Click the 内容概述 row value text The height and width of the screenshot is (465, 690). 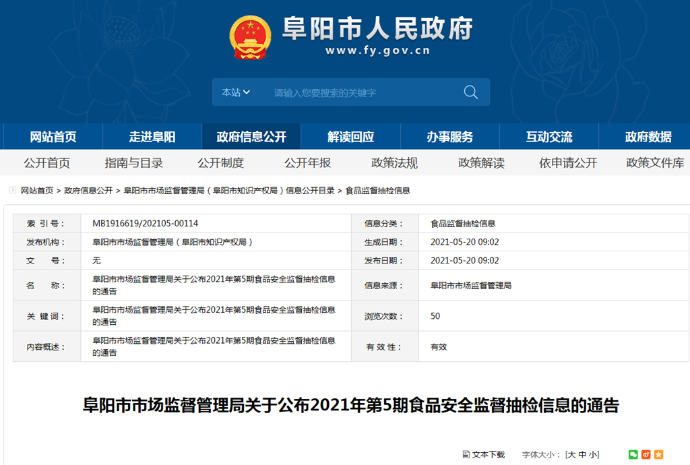(x=214, y=346)
